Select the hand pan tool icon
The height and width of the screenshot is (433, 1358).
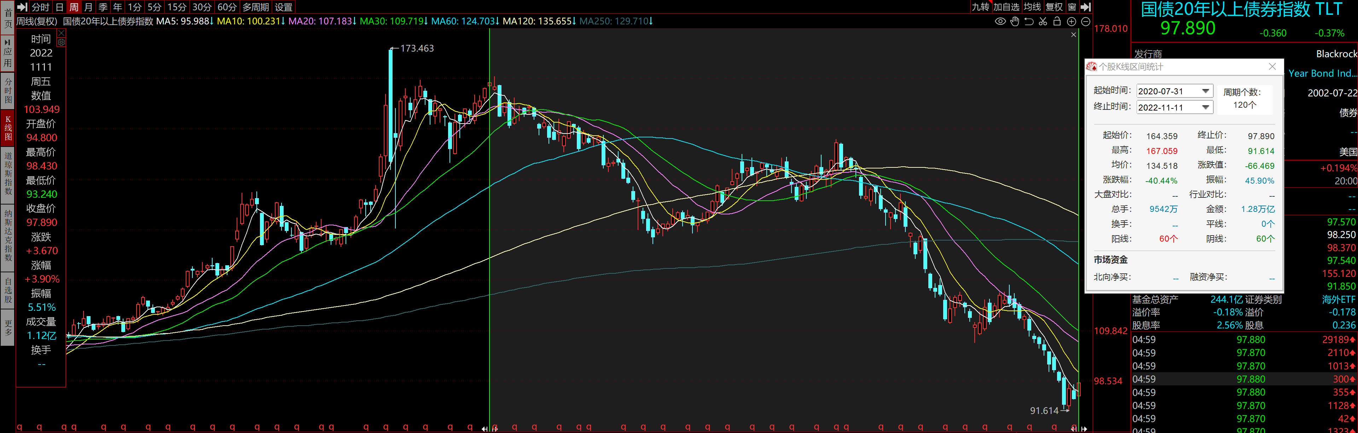1014,22
